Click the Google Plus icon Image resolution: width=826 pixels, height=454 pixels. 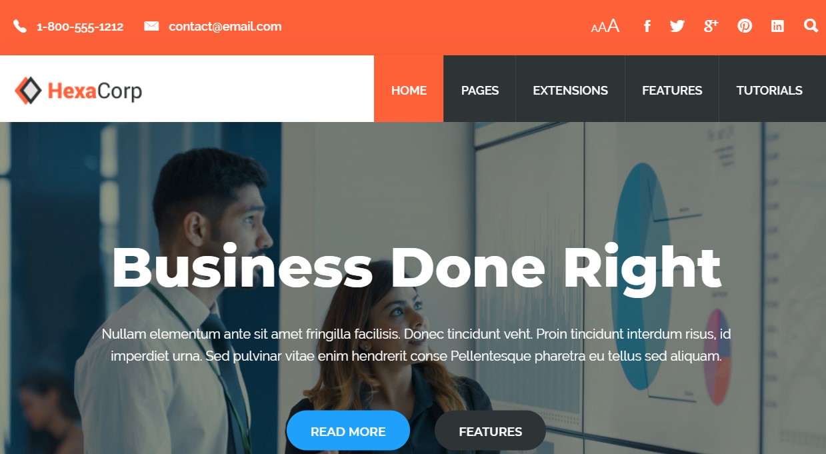tap(711, 26)
